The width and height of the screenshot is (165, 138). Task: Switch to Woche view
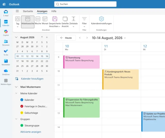click(38, 21)
